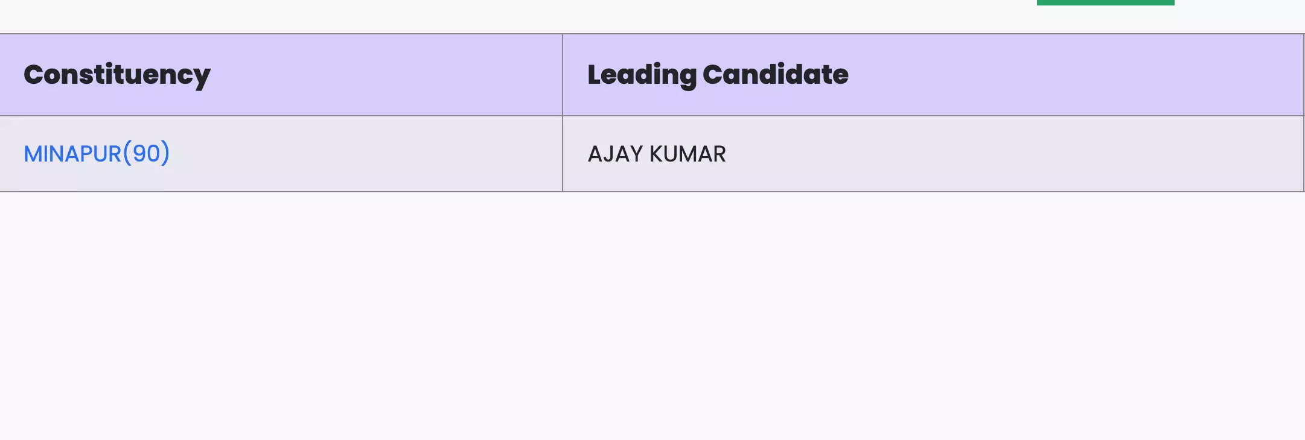Click the divider between the two header columns
The width and height of the screenshot is (1305, 440).
563,75
